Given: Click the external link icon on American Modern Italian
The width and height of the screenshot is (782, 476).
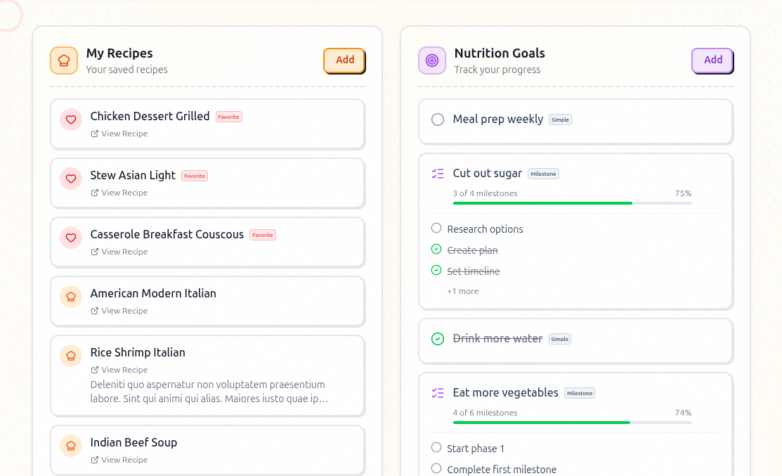Looking at the screenshot, I should 94,310.
